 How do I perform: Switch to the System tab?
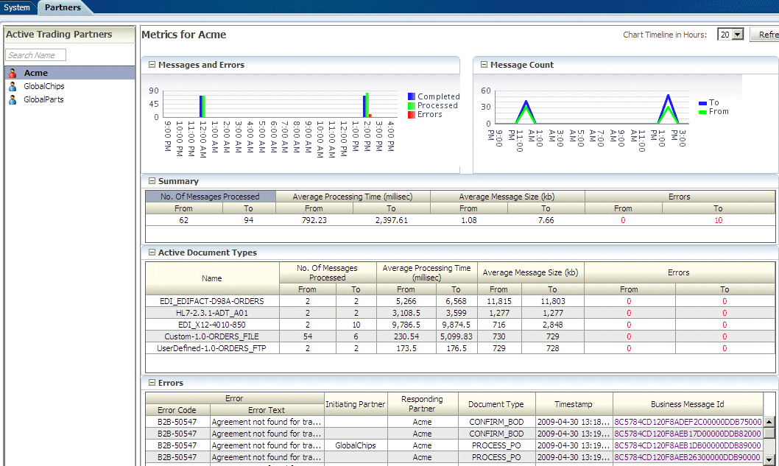tap(17, 7)
